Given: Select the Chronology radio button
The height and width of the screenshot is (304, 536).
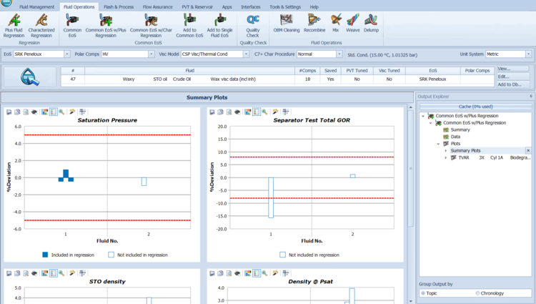Looking at the screenshot, I should [478, 293].
